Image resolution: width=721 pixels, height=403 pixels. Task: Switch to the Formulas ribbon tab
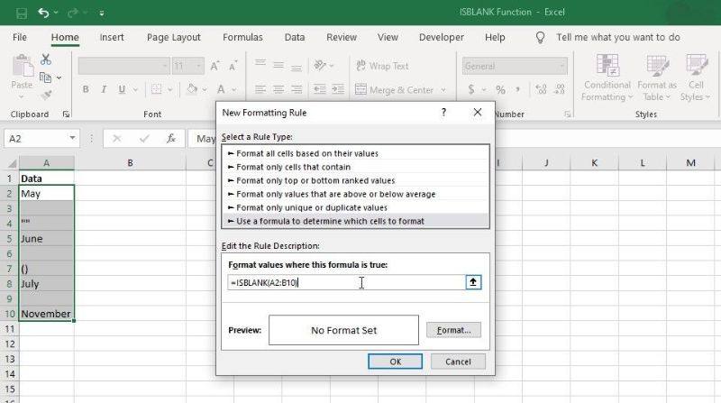tap(242, 38)
